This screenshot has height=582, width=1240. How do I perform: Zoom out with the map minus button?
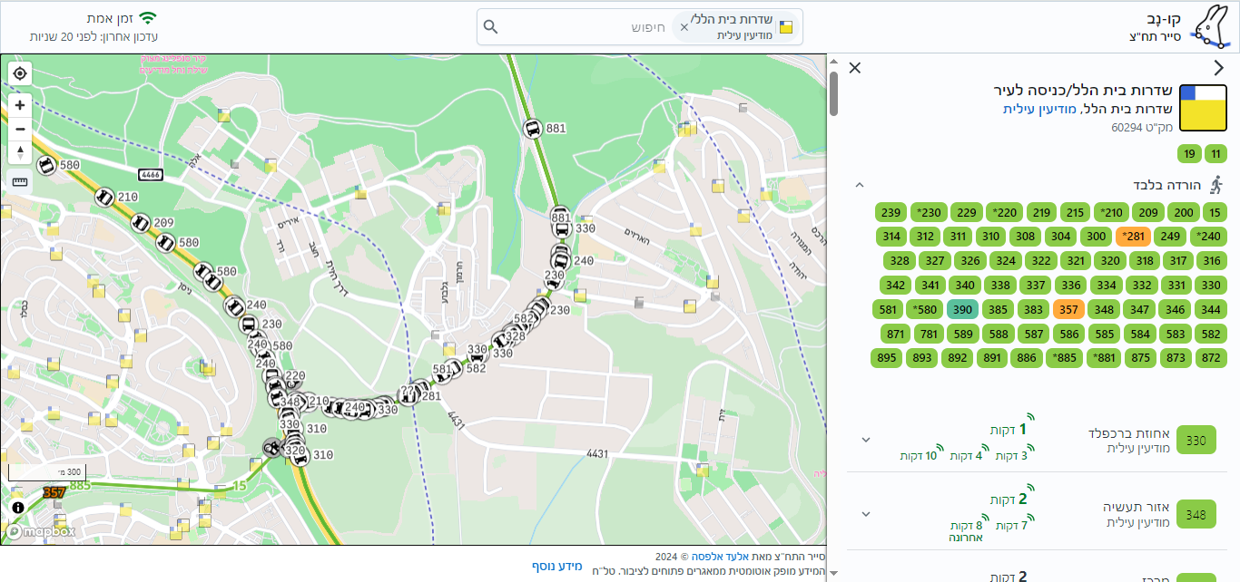(x=20, y=129)
